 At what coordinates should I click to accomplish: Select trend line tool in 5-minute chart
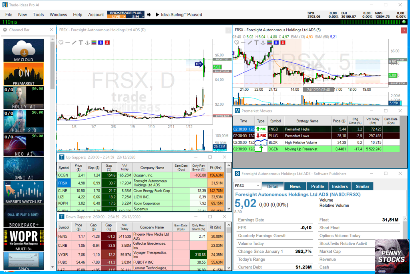point(250,42)
